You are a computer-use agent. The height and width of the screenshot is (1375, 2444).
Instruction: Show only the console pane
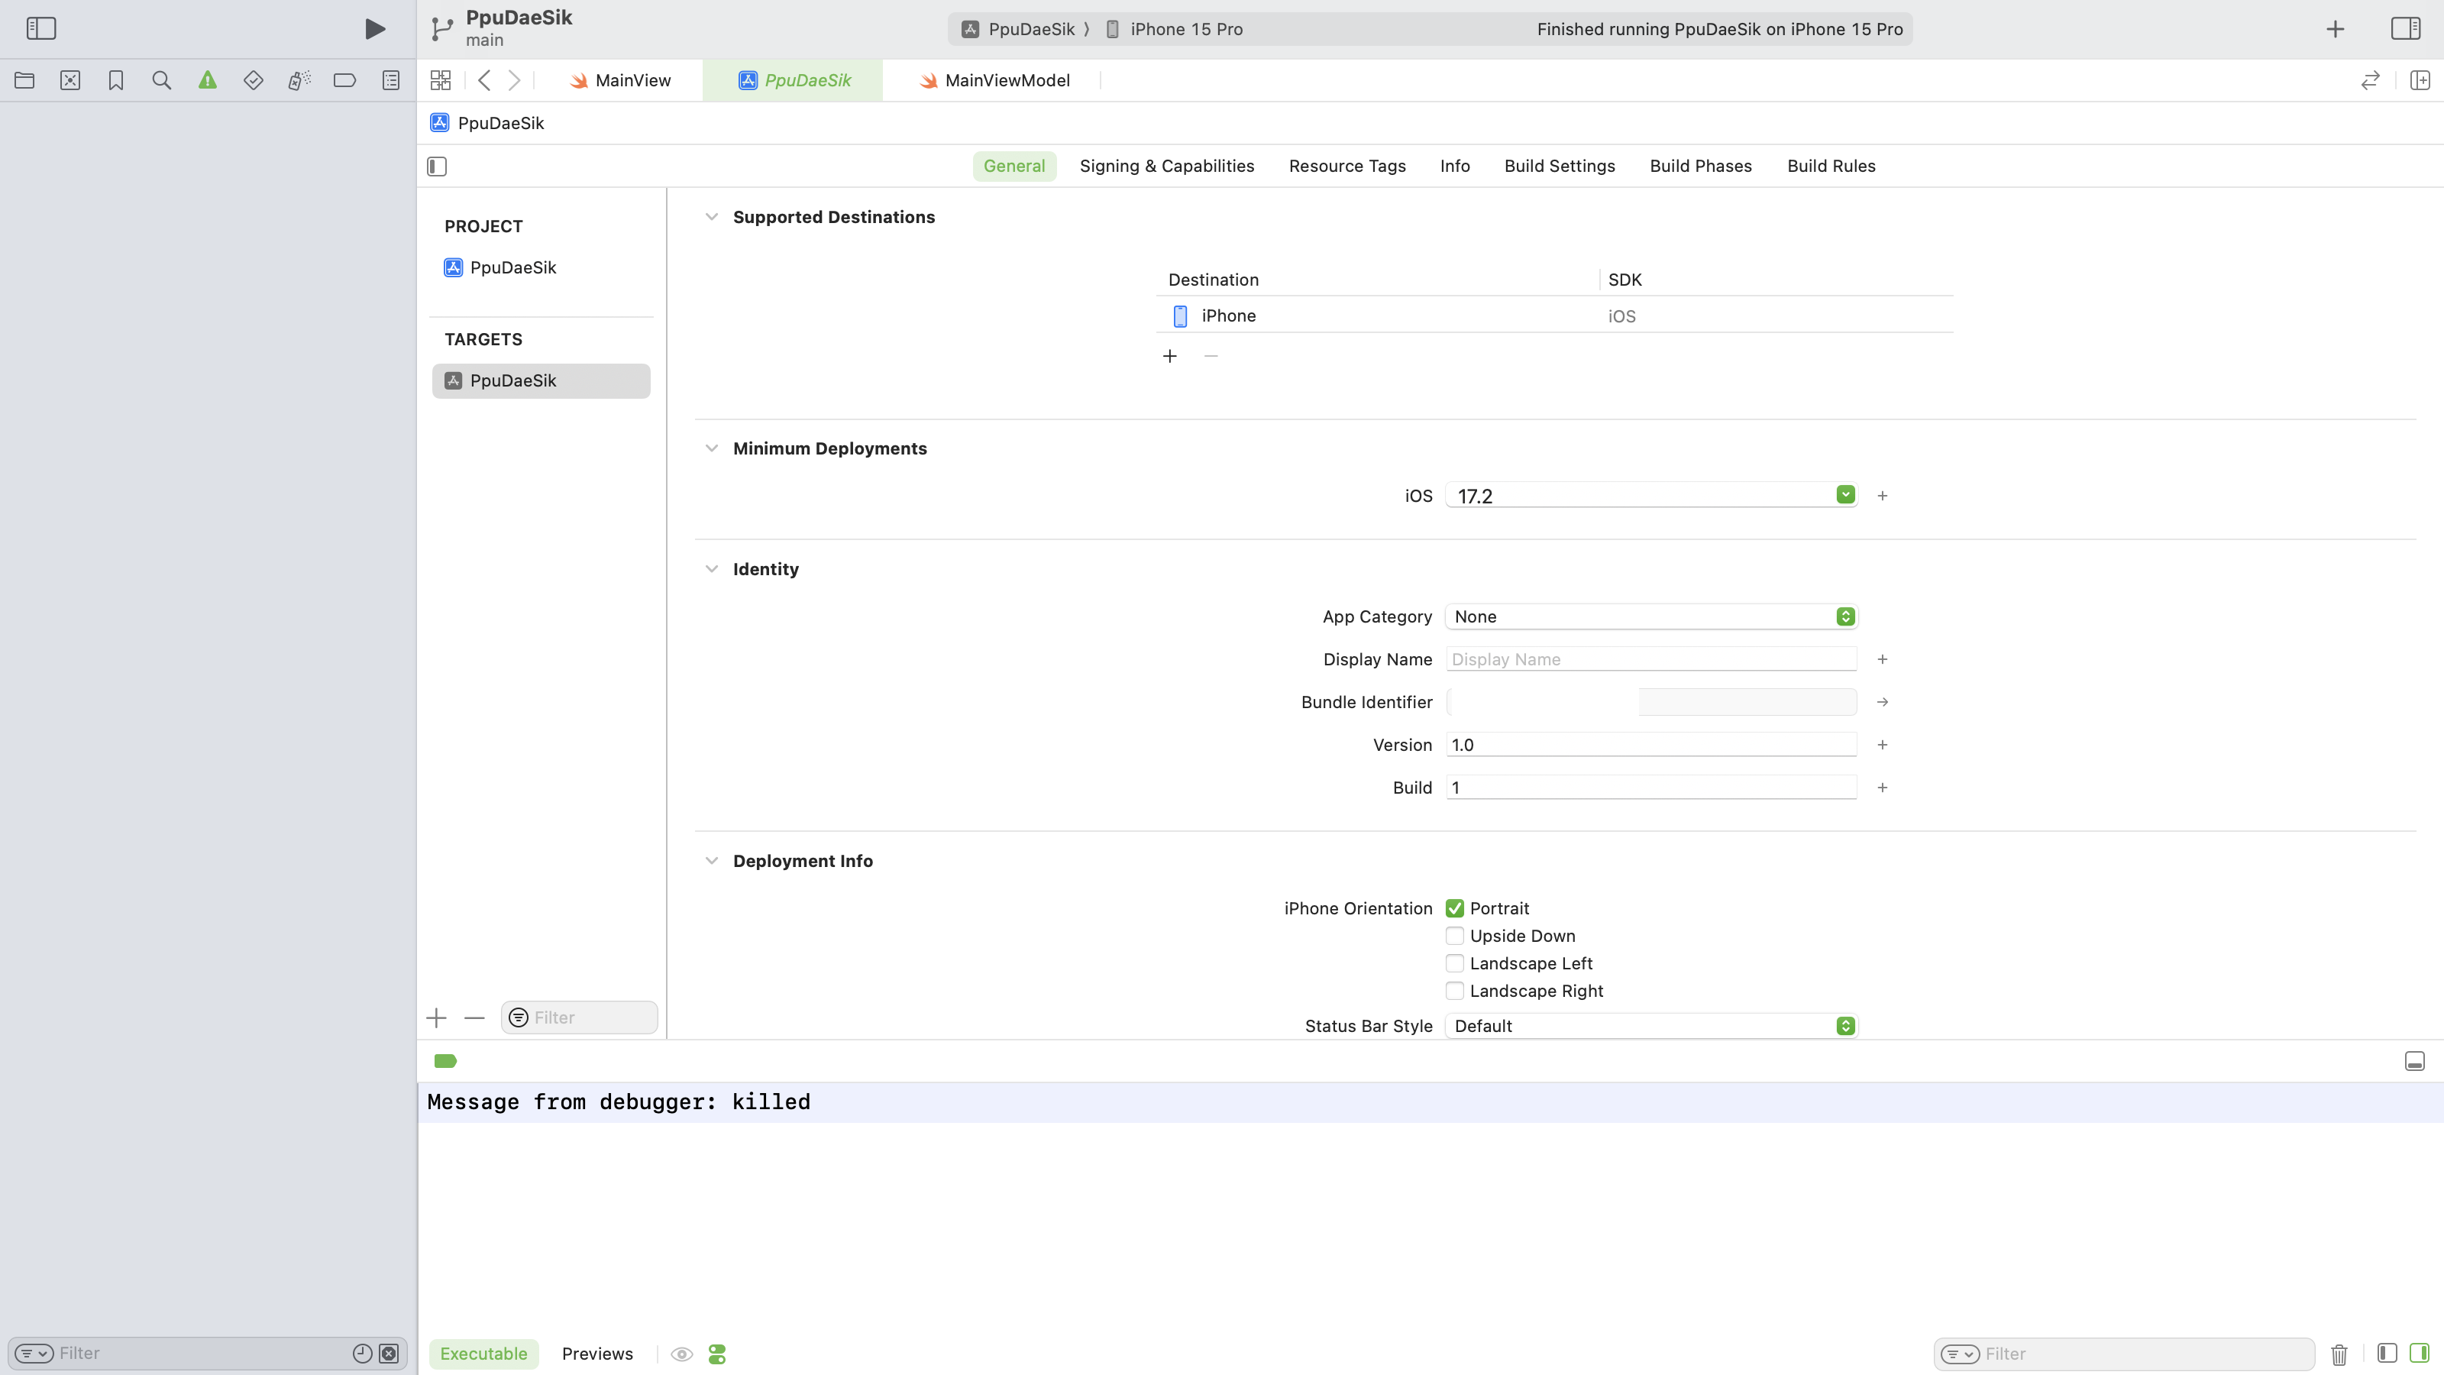(x=2420, y=1353)
